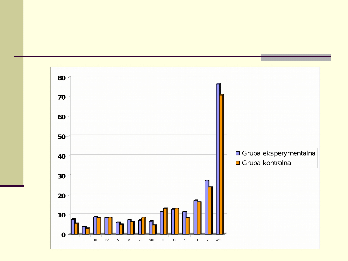Click the orange bar for category K
Screen dimensions: 348x261
165,221
